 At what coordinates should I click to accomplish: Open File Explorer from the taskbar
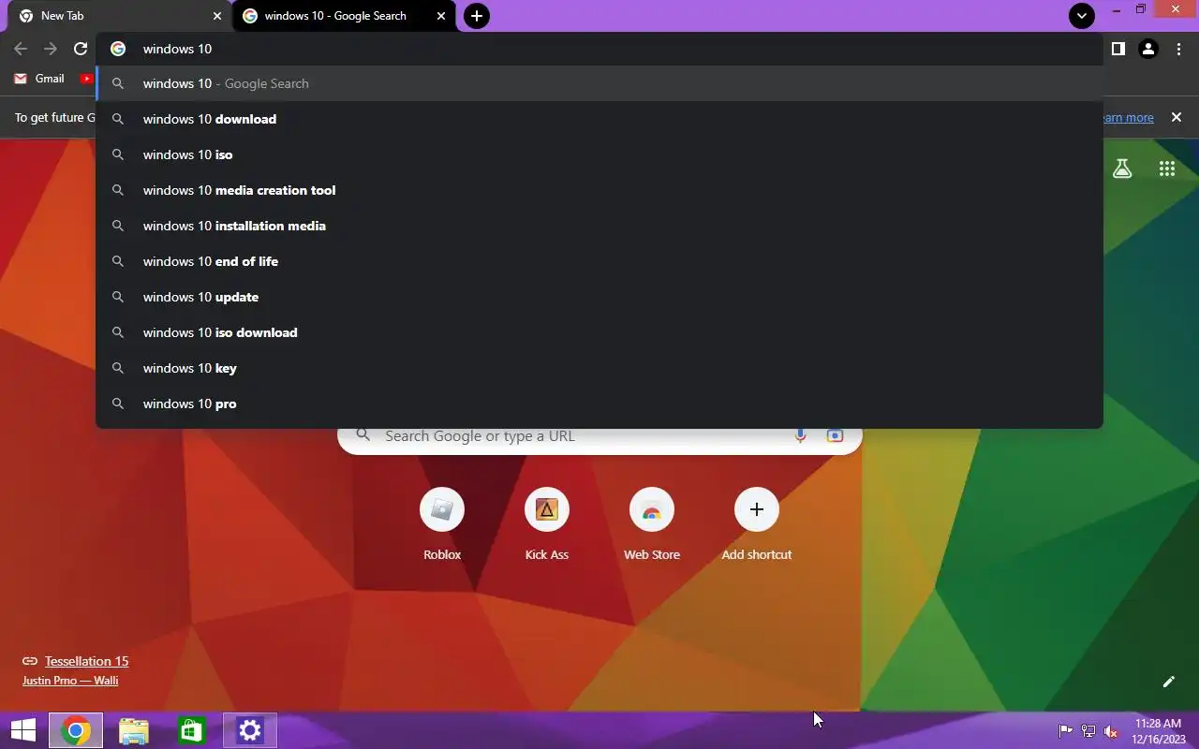(x=134, y=731)
